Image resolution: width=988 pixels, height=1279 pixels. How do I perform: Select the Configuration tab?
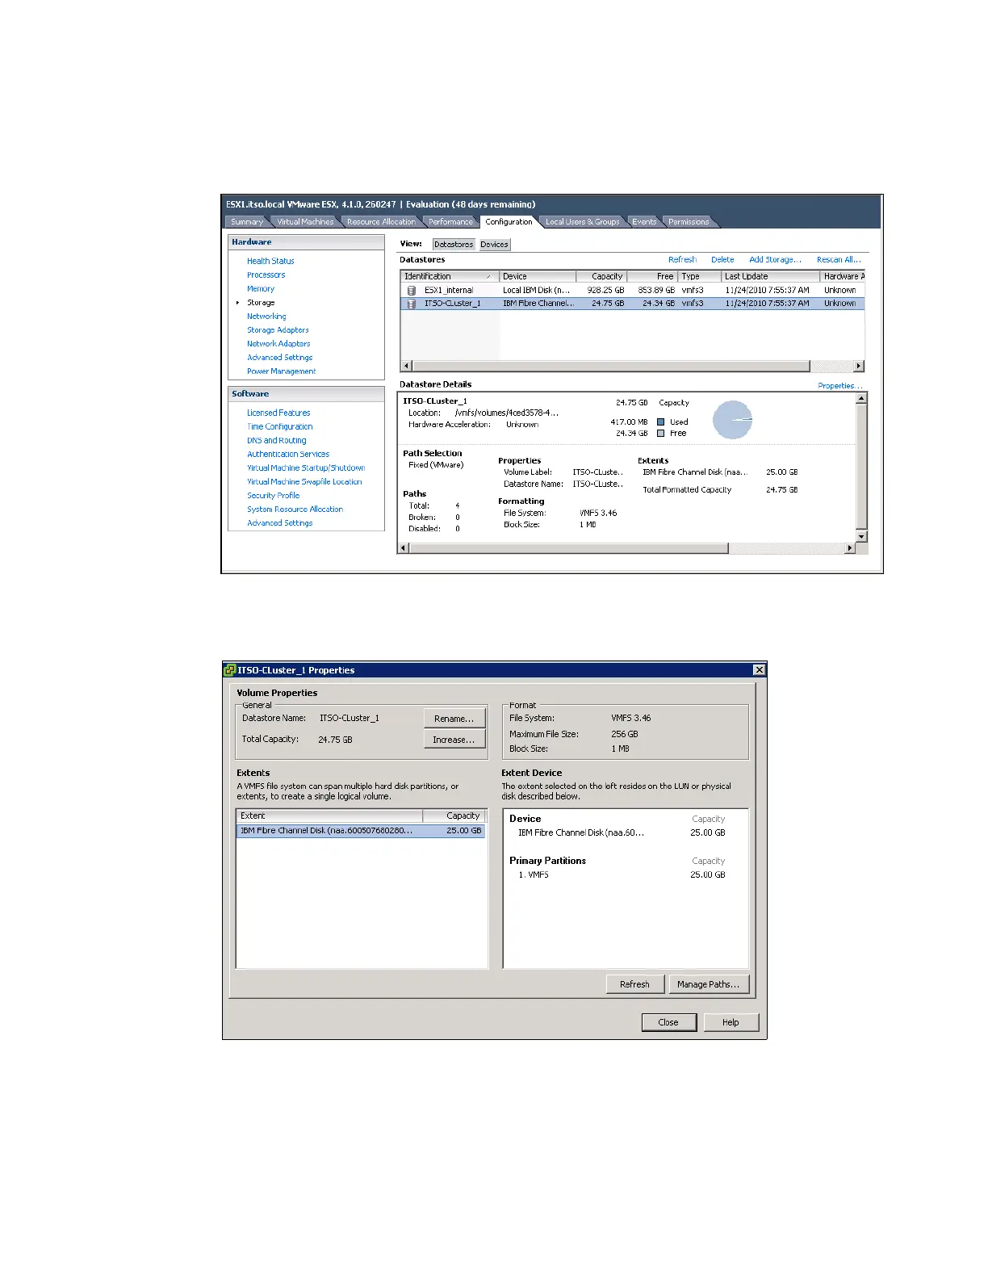[x=509, y=222]
